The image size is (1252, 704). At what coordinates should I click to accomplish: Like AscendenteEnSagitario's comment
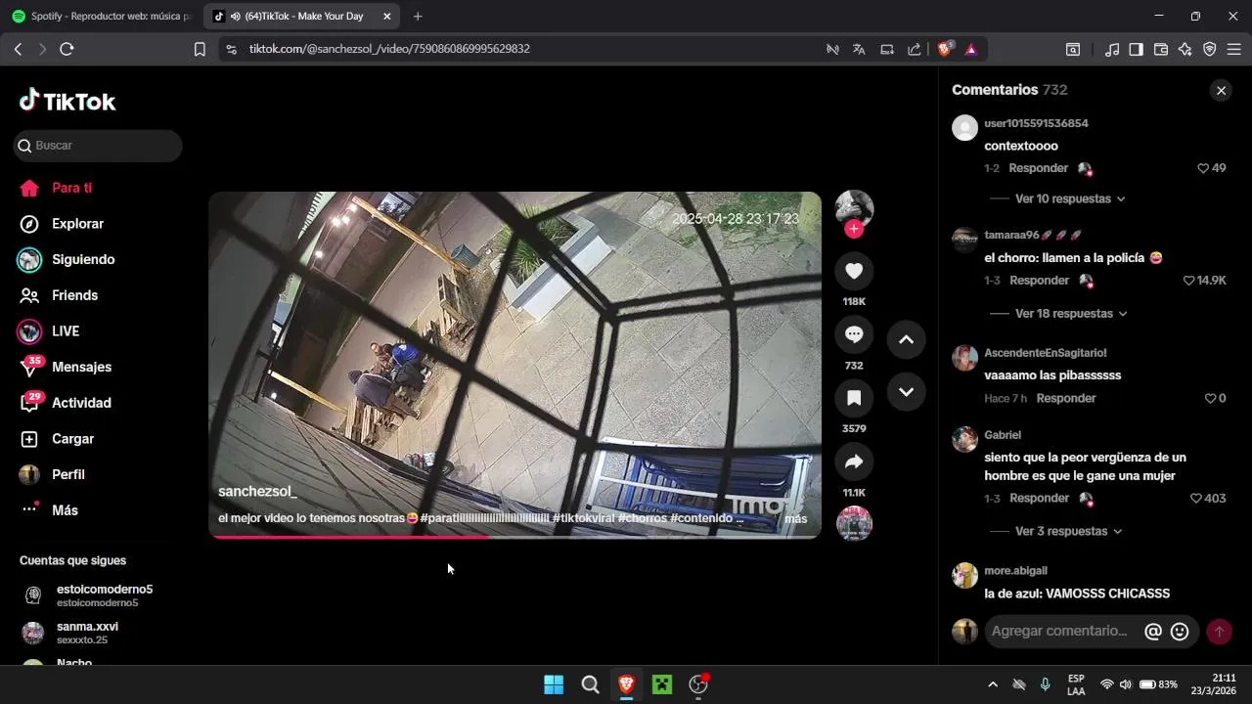pyautogui.click(x=1210, y=398)
